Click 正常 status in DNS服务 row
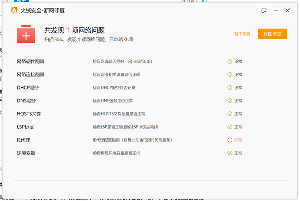 [238, 101]
